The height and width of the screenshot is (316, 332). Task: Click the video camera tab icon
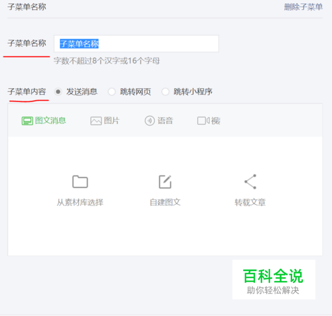tap(203, 121)
